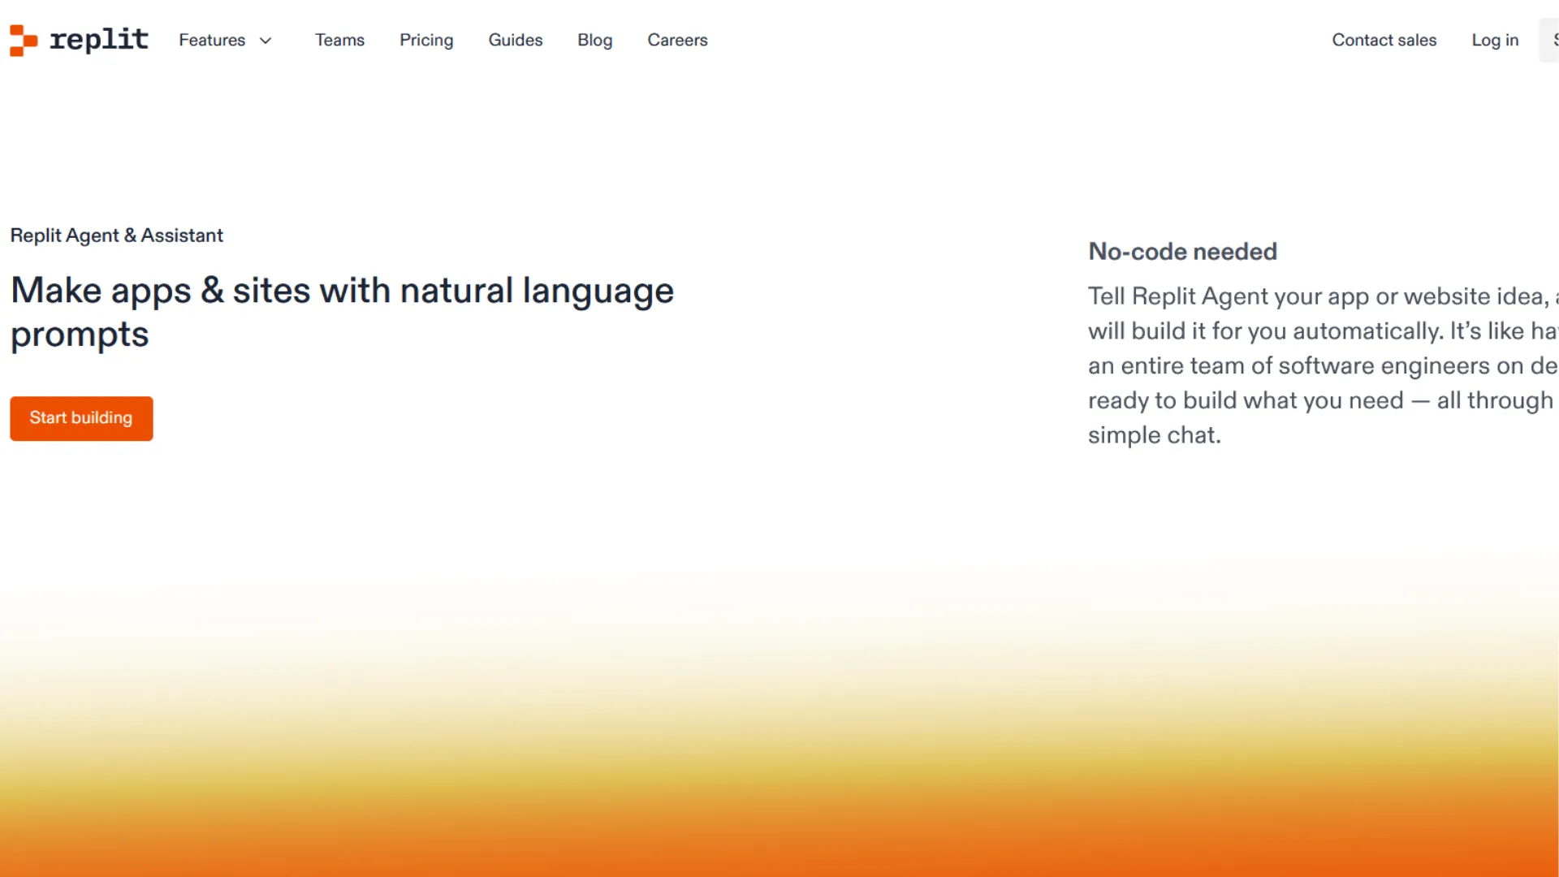Click the word 'prompts' in the headline
Screen dimensions: 1559x877
[x=80, y=335]
